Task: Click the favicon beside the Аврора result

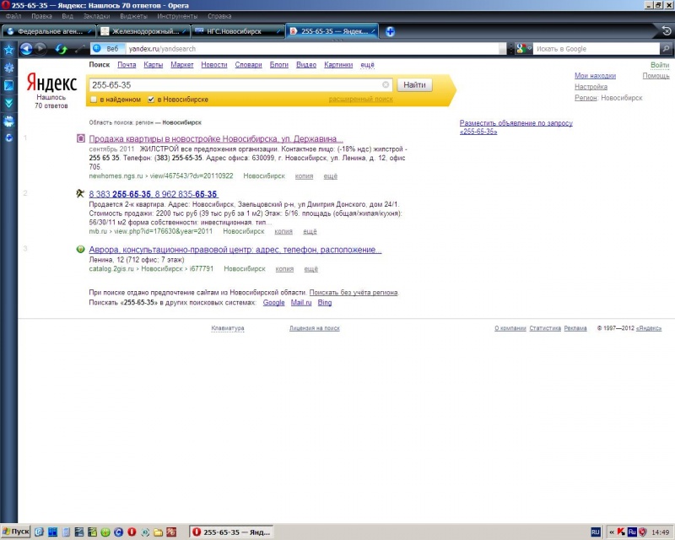Action: click(80, 249)
